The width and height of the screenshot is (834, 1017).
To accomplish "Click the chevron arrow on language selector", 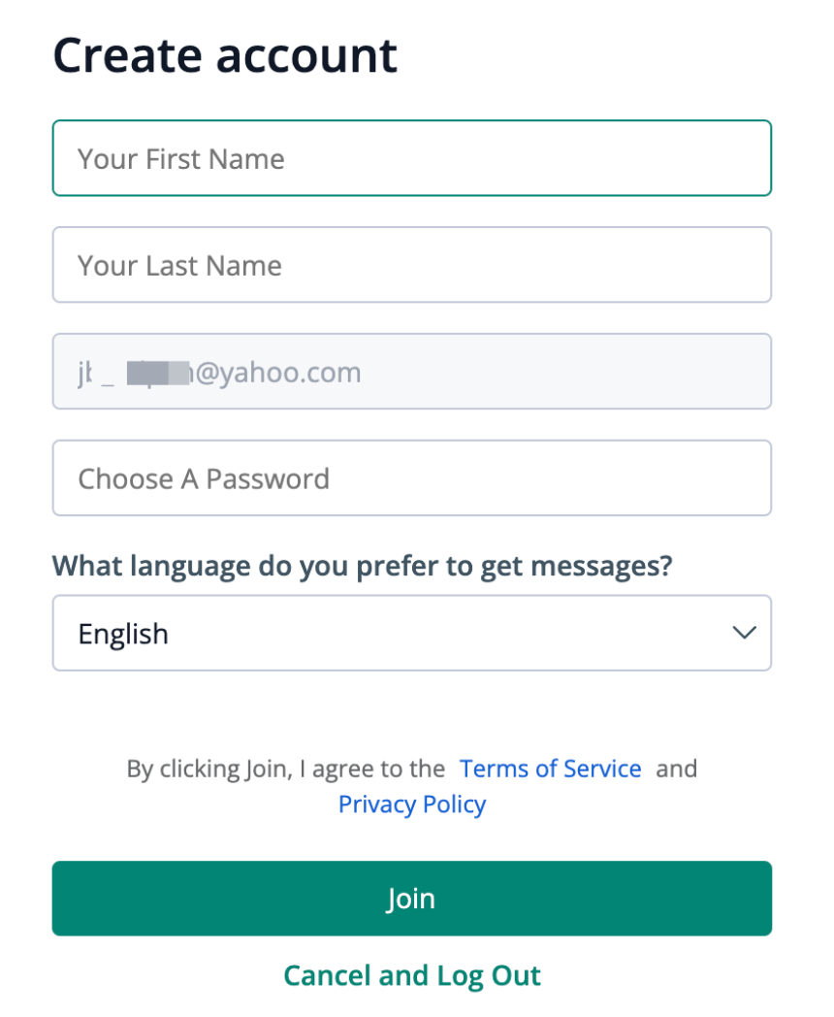I will click(x=744, y=634).
